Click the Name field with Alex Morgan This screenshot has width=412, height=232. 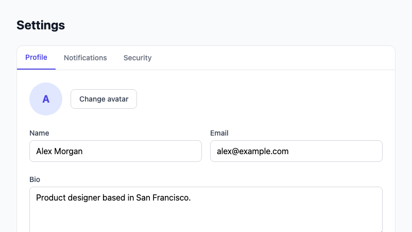coord(115,151)
